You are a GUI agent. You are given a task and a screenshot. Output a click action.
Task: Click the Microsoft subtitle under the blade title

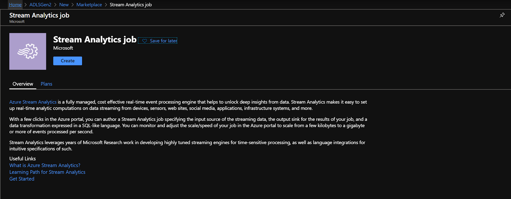(x=17, y=22)
